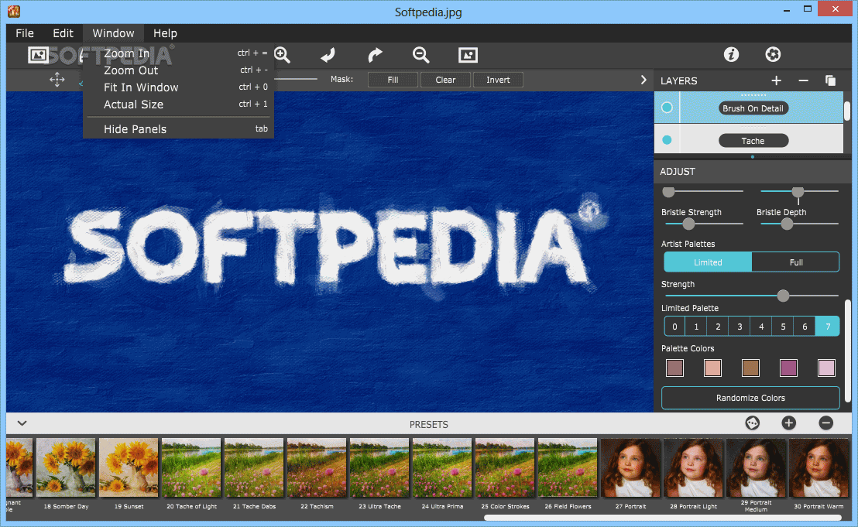
Task: Apply the 23 Ultra Tache preset
Action: tap(379, 468)
